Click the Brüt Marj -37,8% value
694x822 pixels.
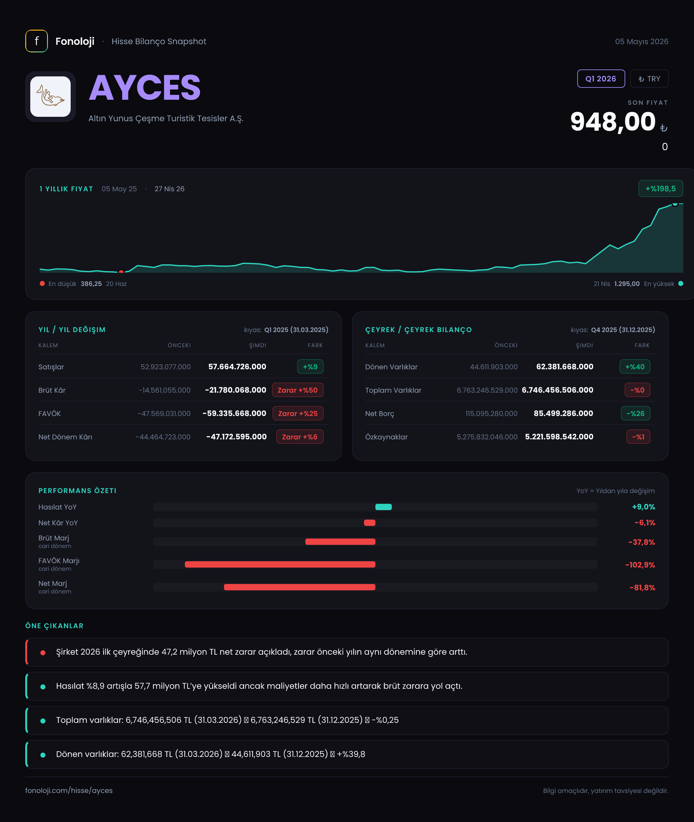642,542
